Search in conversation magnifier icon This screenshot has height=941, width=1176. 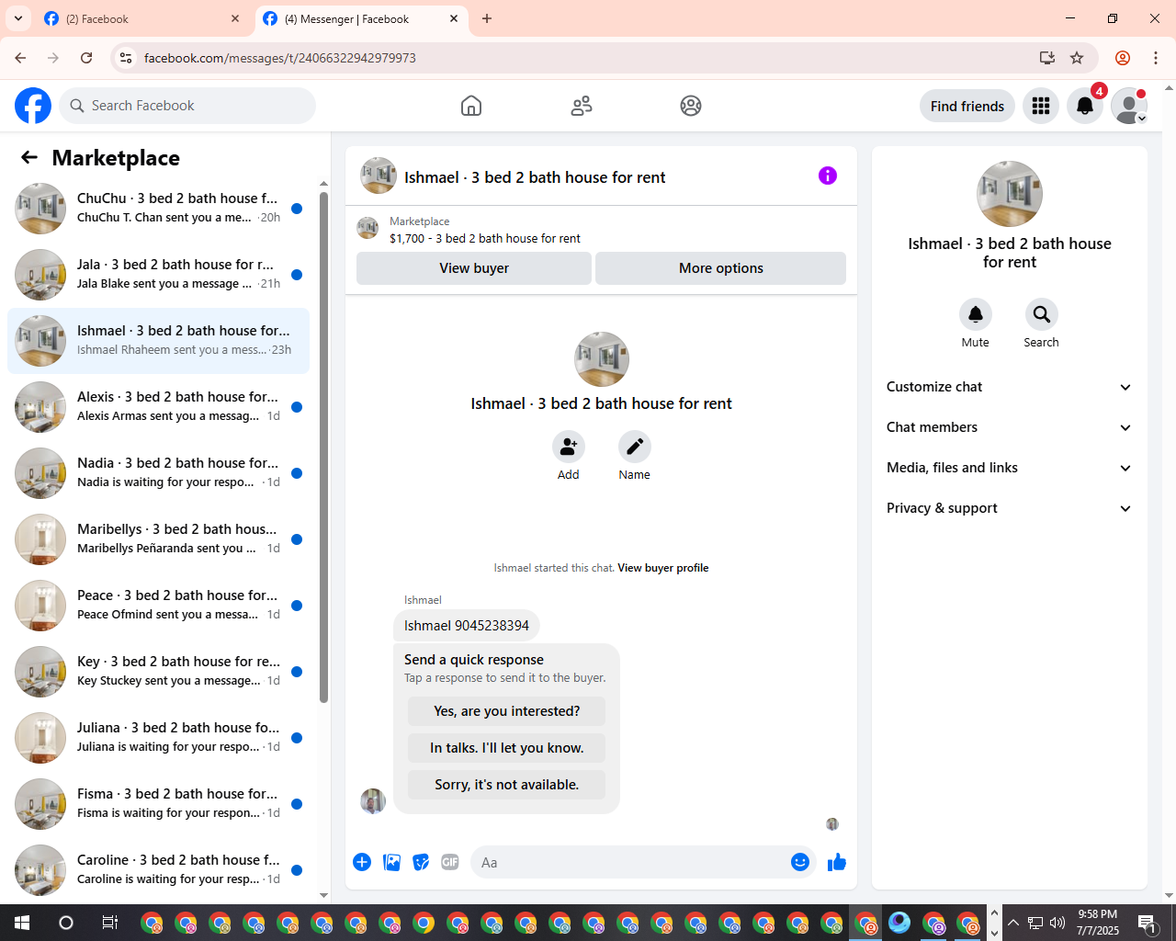click(1042, 314)
